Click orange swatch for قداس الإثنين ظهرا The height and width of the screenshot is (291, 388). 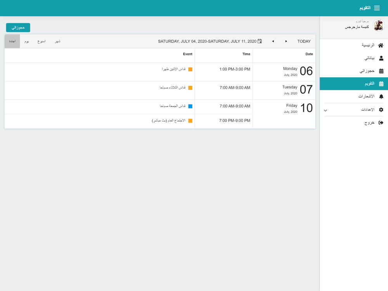190,69
